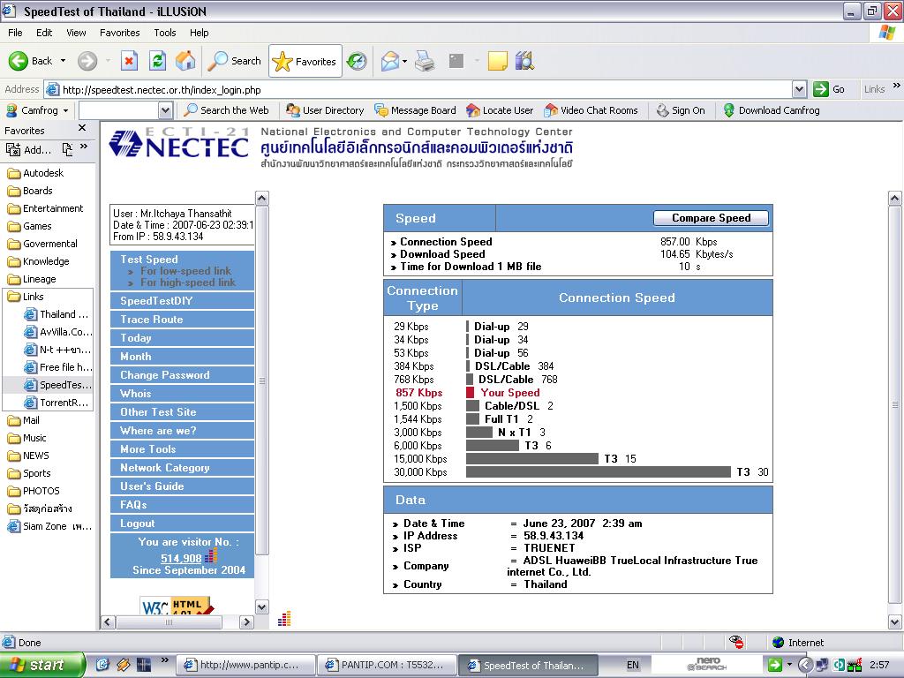Open the Whois sidebar link
This screenshot has width=904, height=678.
[x=182, y=394]
